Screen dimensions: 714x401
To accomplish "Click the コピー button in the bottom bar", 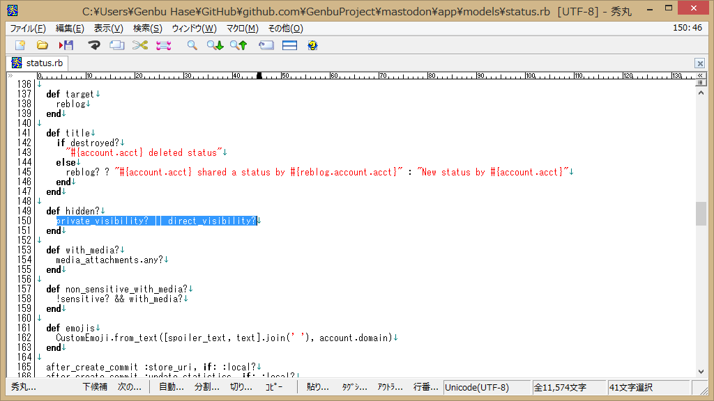I will pos(274,387).
